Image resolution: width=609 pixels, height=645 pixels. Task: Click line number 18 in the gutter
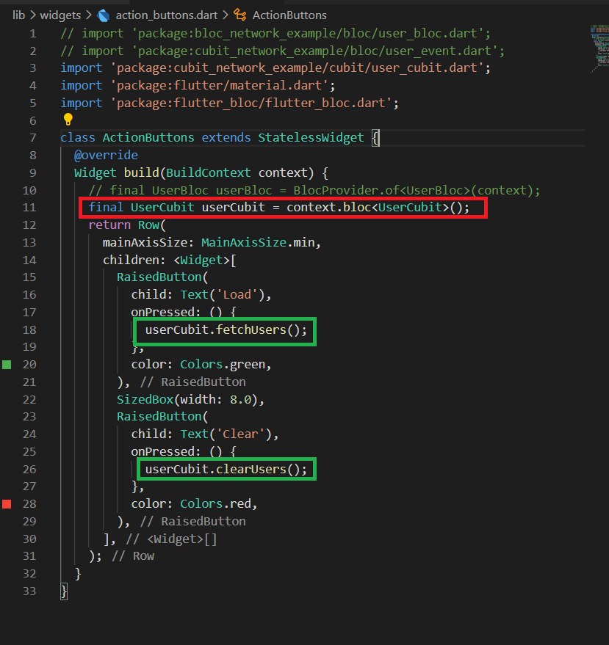(x=29, y=330)
